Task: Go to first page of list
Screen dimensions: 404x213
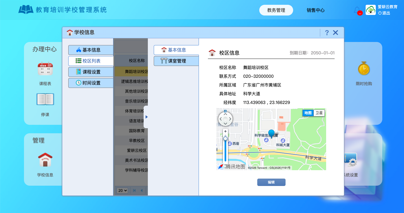Action: (134, 190)
